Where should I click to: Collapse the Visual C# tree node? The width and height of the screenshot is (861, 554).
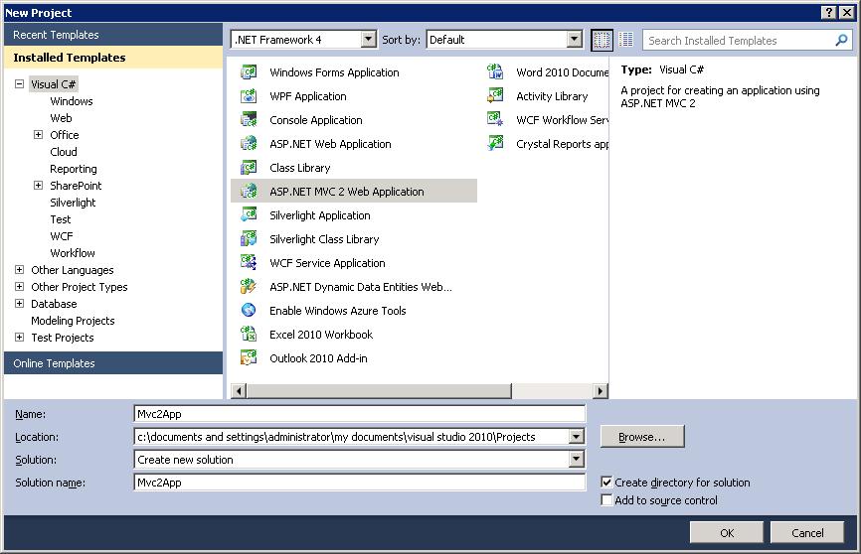coord(19,84)
